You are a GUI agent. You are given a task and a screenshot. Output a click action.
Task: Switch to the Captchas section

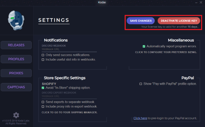point(16,87)
